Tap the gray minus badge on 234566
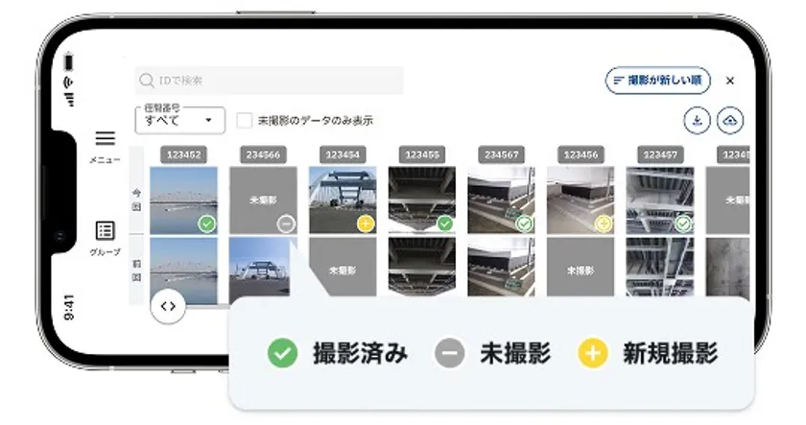The height and width of the screenshot is (425, 806). pos(286,224)
